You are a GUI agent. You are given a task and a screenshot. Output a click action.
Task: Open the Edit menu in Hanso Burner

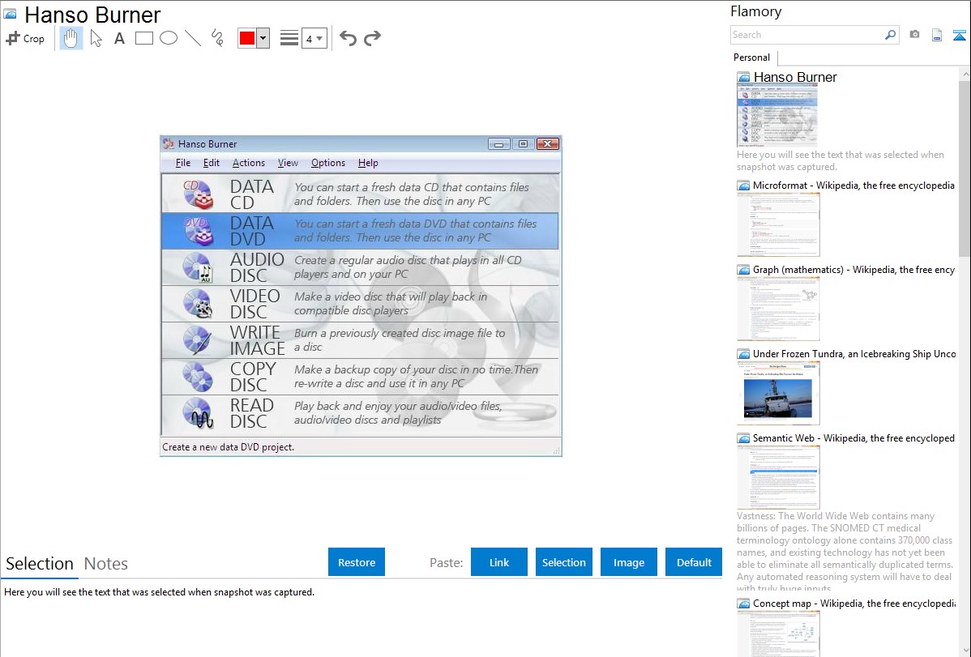pyautogui.click(x=212, y=163)
